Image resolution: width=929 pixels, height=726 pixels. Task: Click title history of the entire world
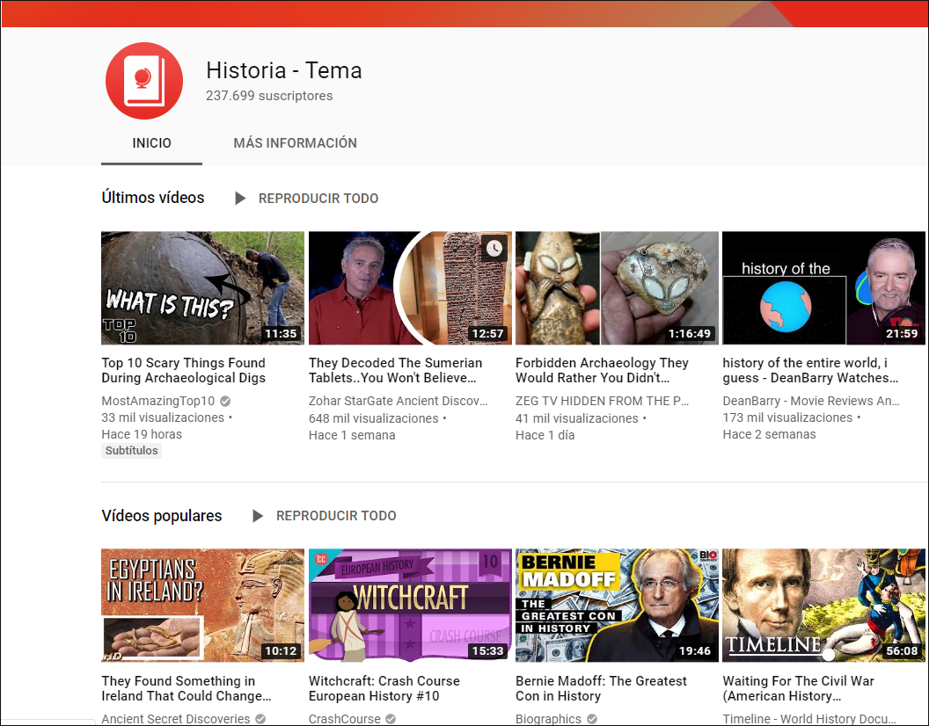click(x=810, y=370)
